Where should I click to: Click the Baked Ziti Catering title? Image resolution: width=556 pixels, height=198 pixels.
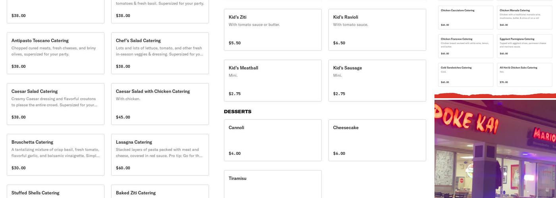pyautogui.click(x=136, y=193)
